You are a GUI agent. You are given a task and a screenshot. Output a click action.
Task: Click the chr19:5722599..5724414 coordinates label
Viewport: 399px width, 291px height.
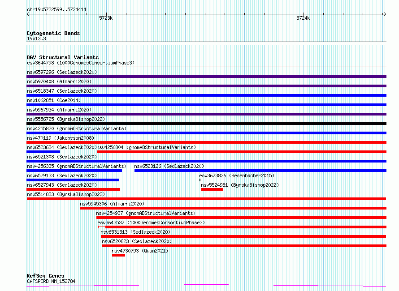56,10
